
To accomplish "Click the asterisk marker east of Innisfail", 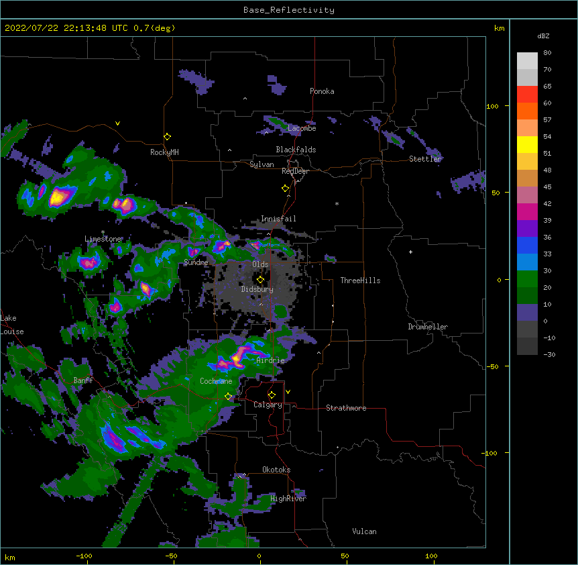I will pyautogui.click(x=337, y=204).
